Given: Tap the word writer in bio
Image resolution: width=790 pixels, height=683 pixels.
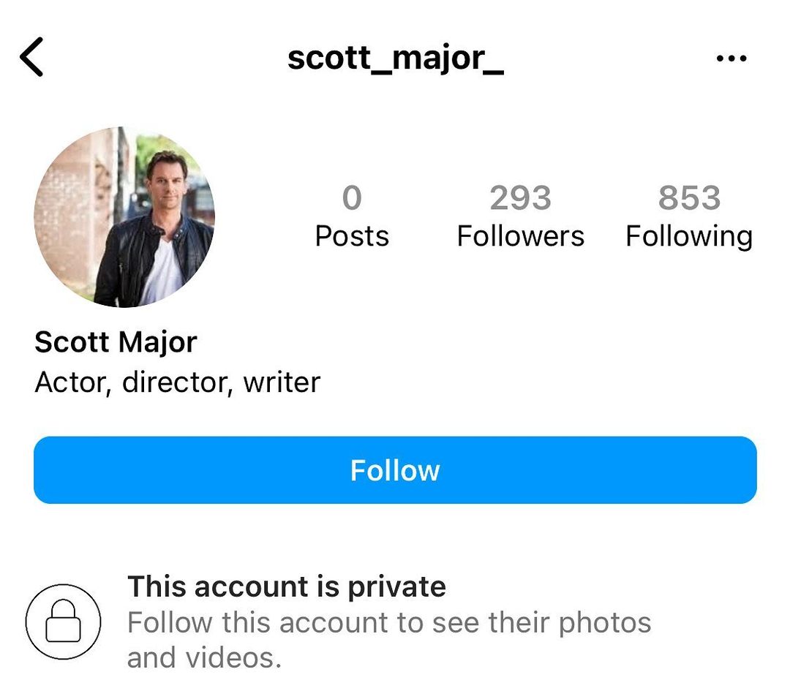Looking at the screenshot, I should click(x=282, y=382).
